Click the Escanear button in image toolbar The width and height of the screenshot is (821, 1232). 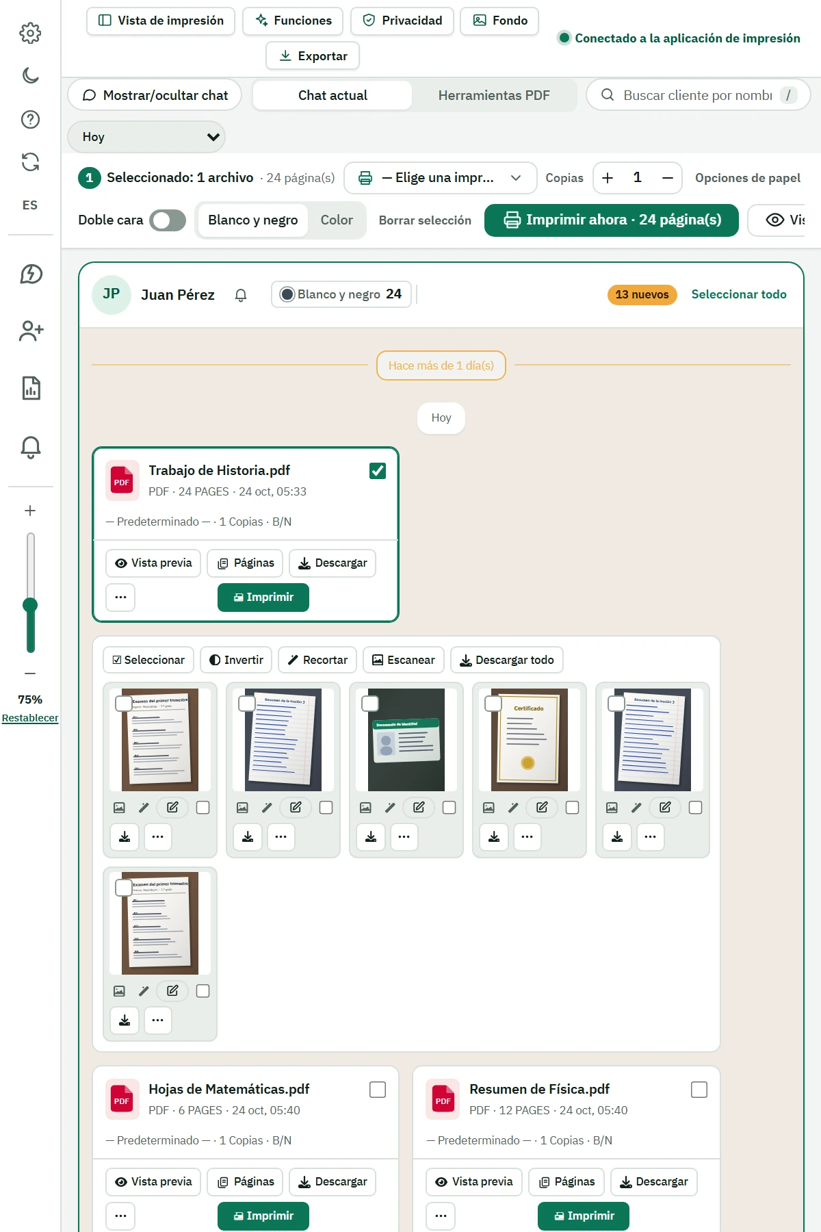(x=404, y=660)
